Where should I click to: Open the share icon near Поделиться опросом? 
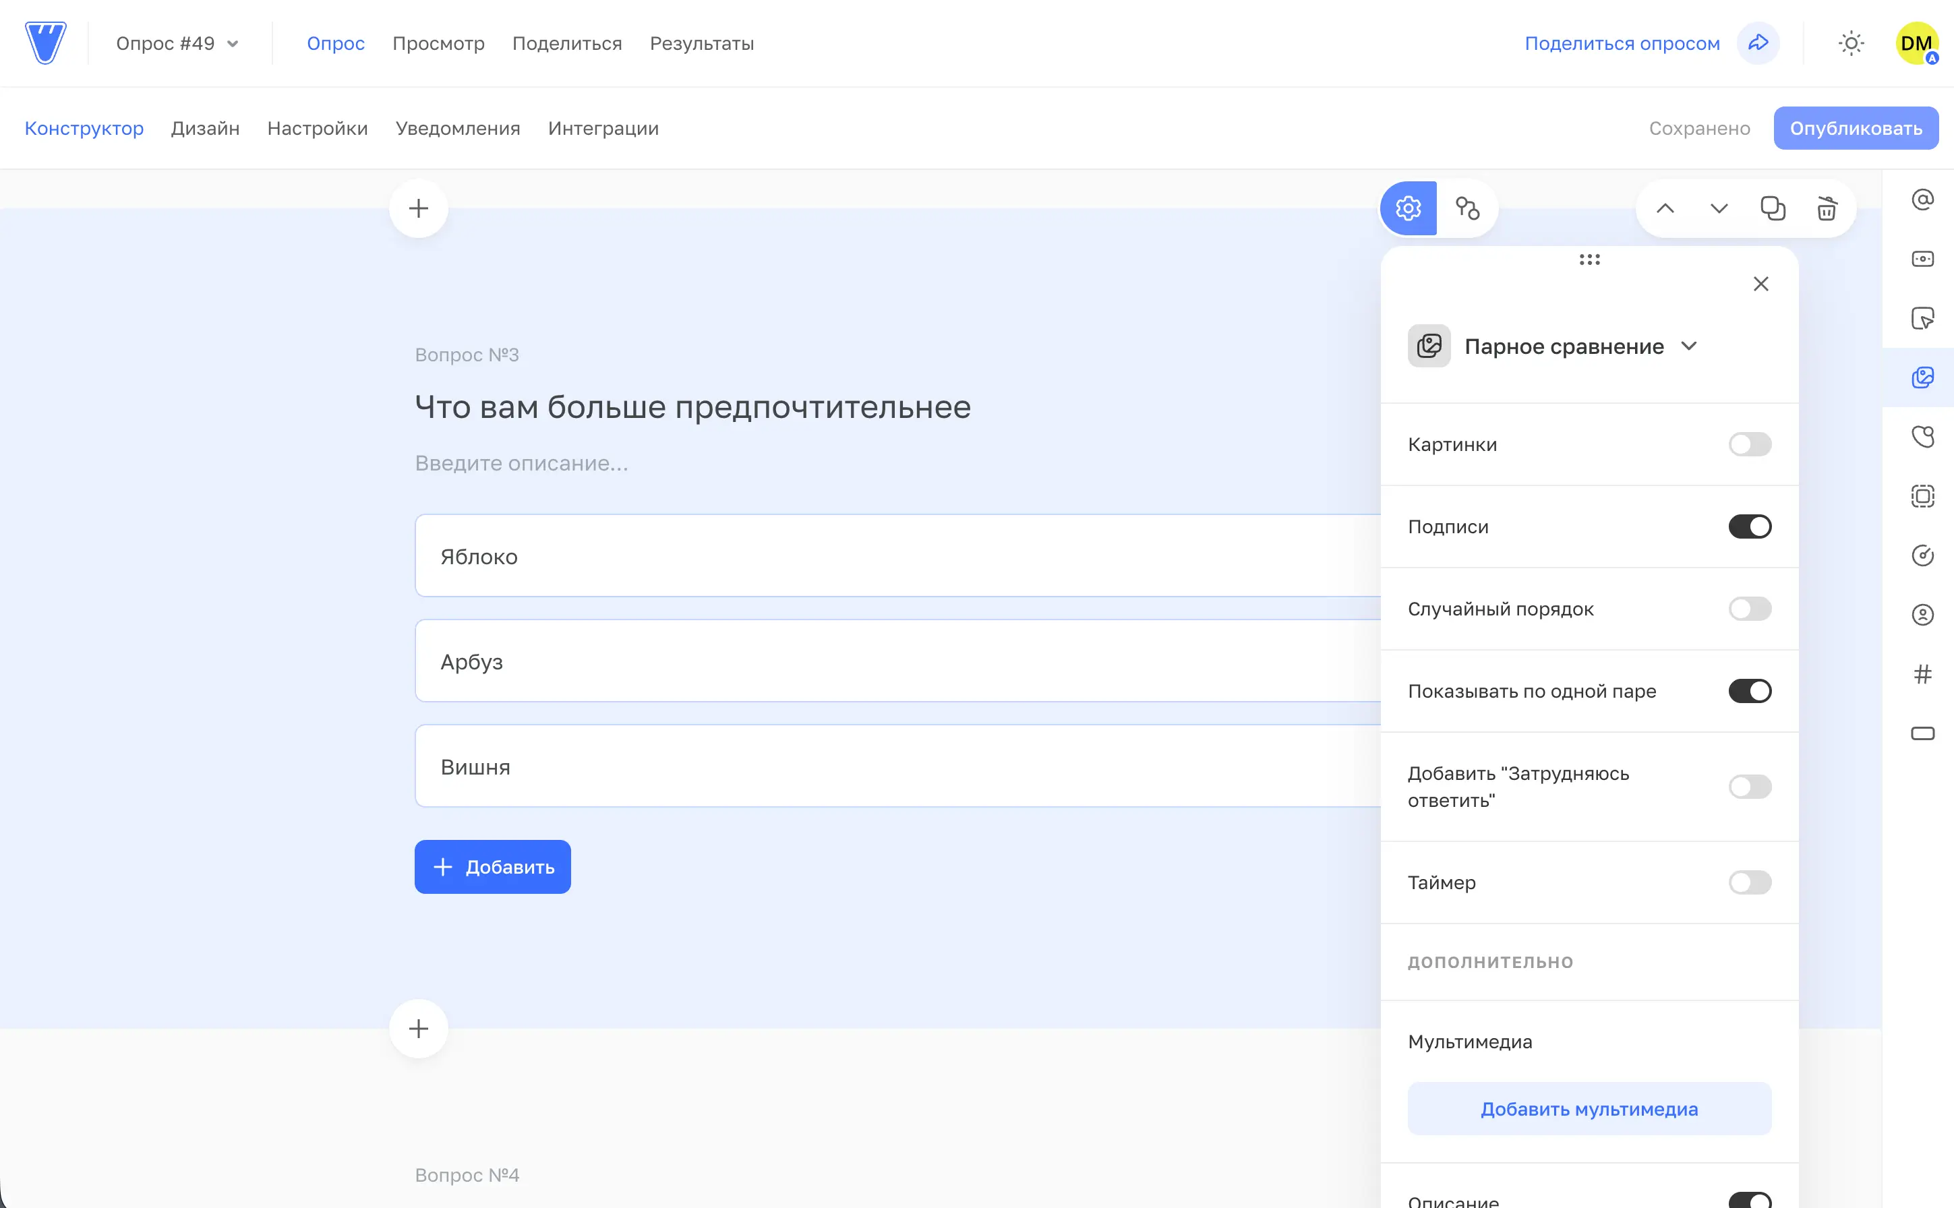tap(1757, 43)
